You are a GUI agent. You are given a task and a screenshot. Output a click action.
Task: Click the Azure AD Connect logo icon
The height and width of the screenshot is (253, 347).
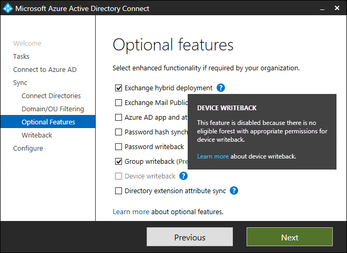[8, 8]
